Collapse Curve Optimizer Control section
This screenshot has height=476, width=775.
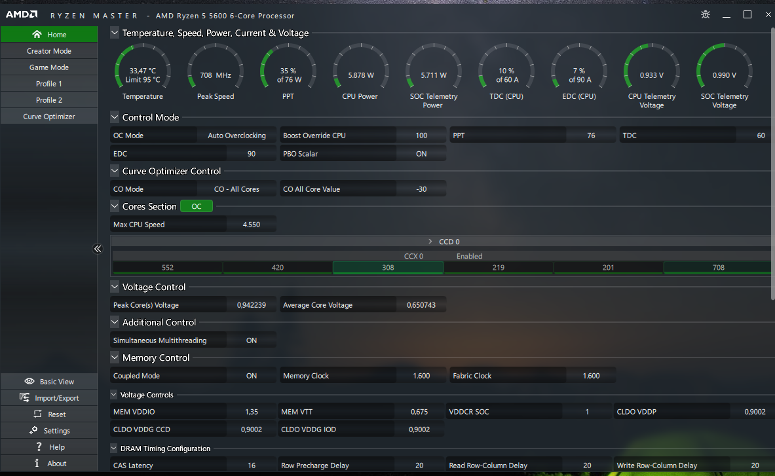[x=115, y=171]
